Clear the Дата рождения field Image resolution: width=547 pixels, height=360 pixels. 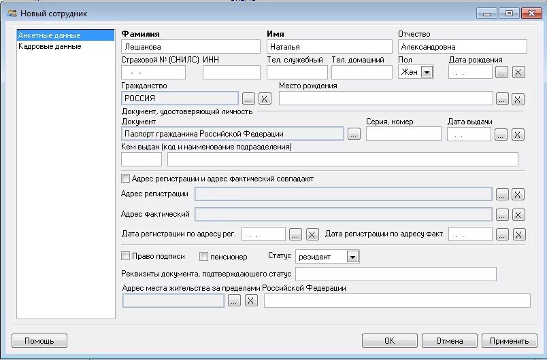click(x=518, y=73)
